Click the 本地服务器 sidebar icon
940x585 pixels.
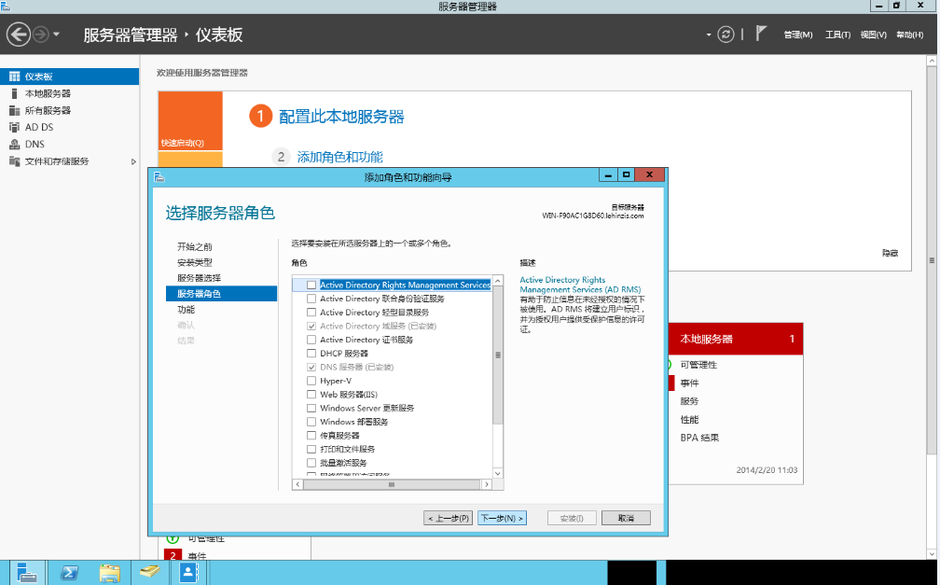click(x=14, y=93)
